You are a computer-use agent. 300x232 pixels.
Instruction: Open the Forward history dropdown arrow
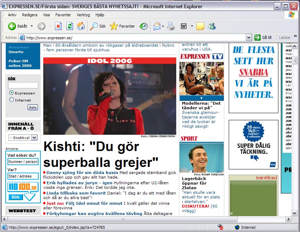point(50,26)
